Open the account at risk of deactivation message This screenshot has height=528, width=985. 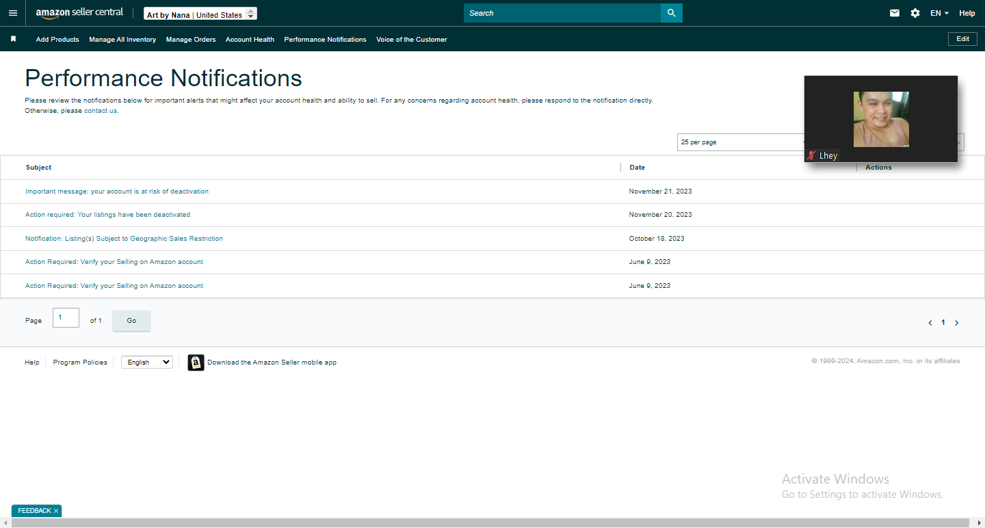(117, 192)
